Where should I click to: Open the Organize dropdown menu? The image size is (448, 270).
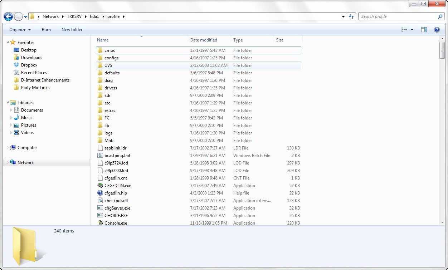tap(20, 30)
